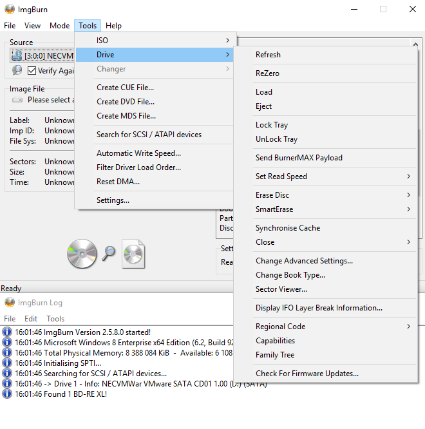Click info icon beside Drive 1 Info entry
The width and height of the screenshot is (425, 429).
[7, 383]
